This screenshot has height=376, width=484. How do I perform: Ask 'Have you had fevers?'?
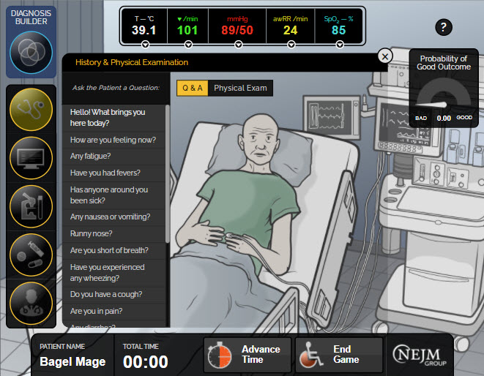pos(114,173)
